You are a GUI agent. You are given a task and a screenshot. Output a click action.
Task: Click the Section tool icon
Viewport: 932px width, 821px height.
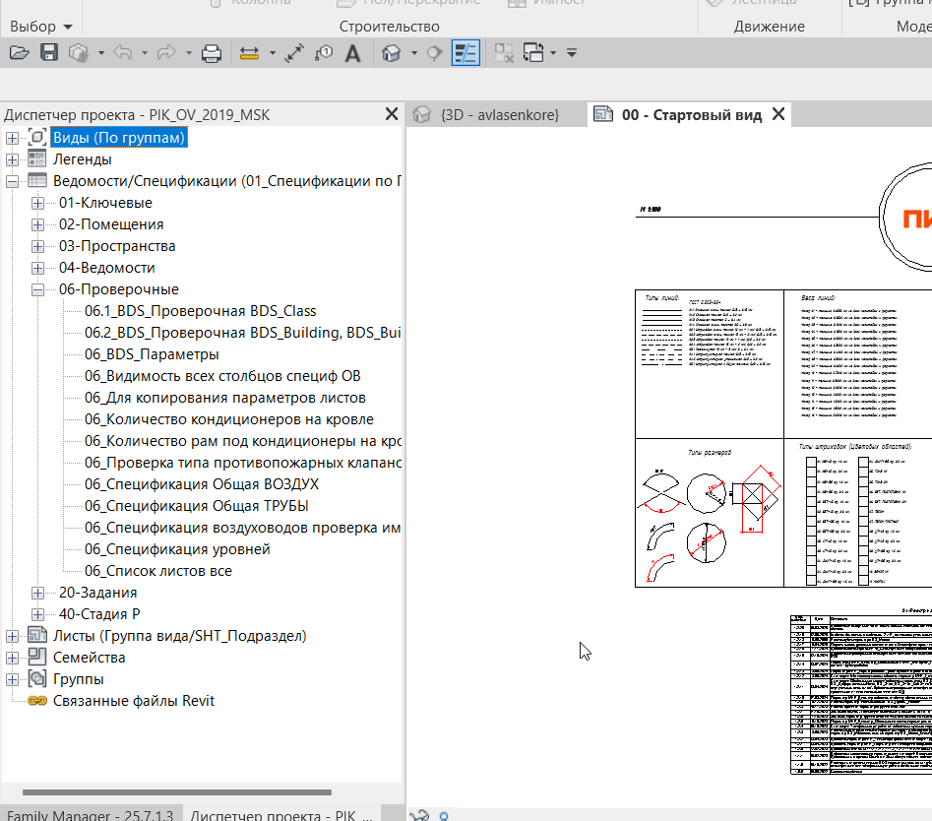[x=435, y=53]
